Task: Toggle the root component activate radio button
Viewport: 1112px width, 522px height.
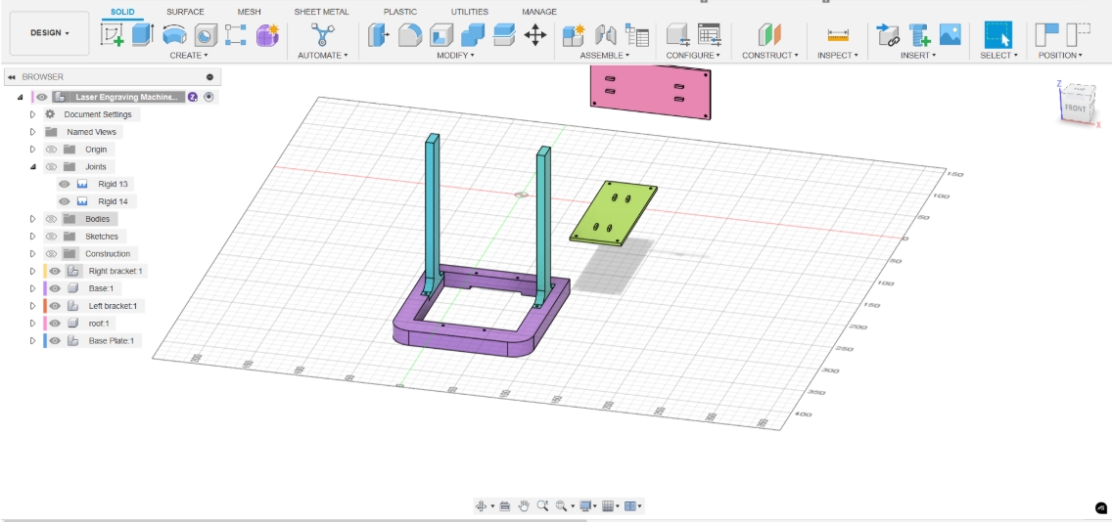Action: (x=208, y=97)
